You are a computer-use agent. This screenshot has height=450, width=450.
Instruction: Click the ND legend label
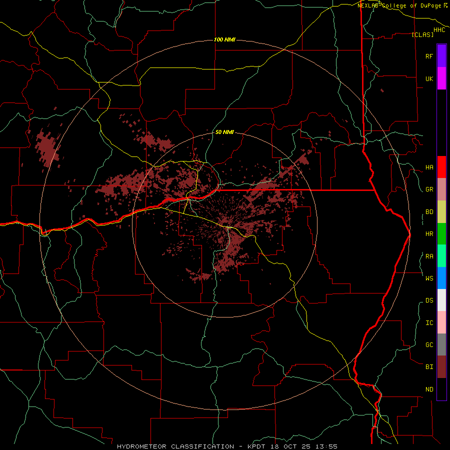tap(429, 389)
